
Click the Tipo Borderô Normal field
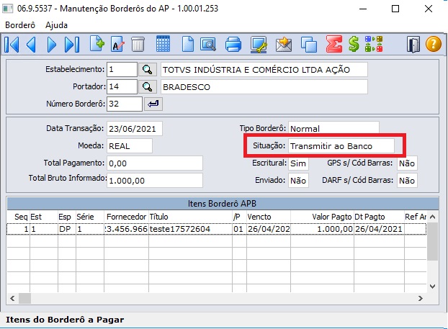(333, 128)
